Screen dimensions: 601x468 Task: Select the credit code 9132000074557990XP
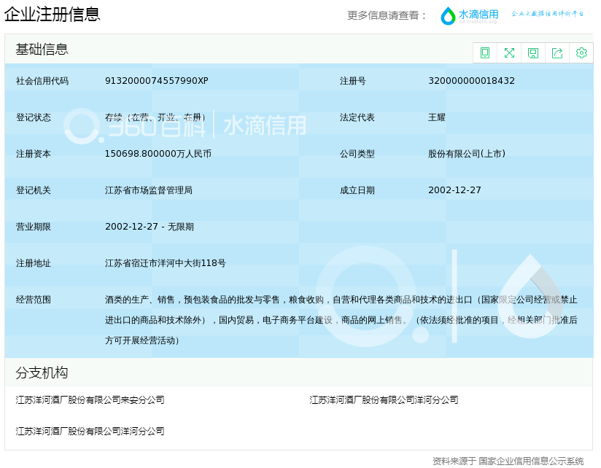pos(156,81)
